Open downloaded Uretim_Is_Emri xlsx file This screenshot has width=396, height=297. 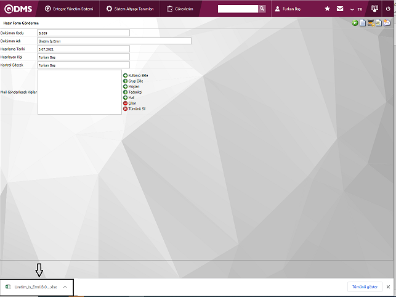click(x=36, y=287)
